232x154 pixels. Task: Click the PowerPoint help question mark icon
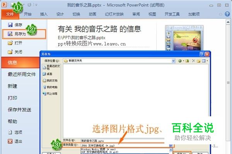(227, 14)
